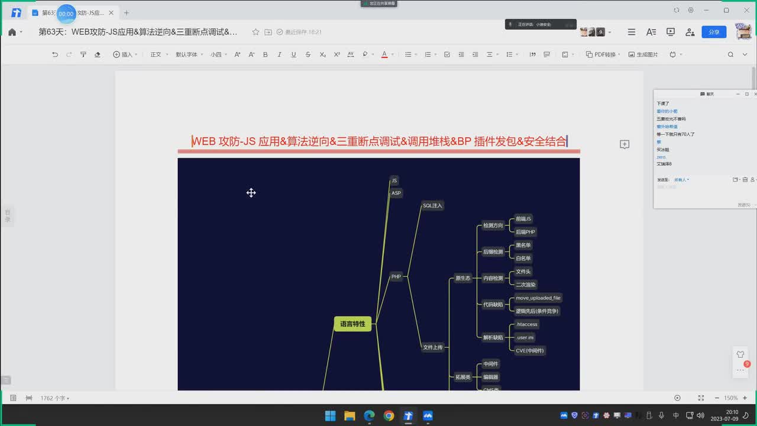
Task: Click the 1762 个字 word count
Action: point(54,398)
